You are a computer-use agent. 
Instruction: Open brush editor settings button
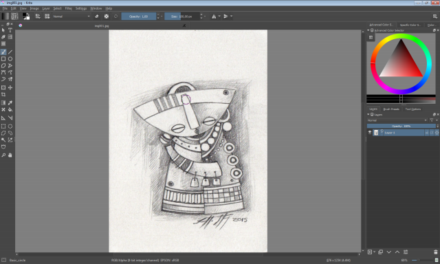[x=38, y=16]
